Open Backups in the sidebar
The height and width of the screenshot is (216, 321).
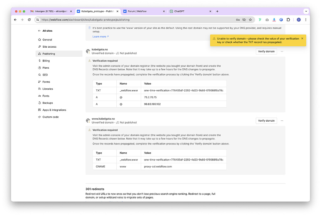click(59, 103)
